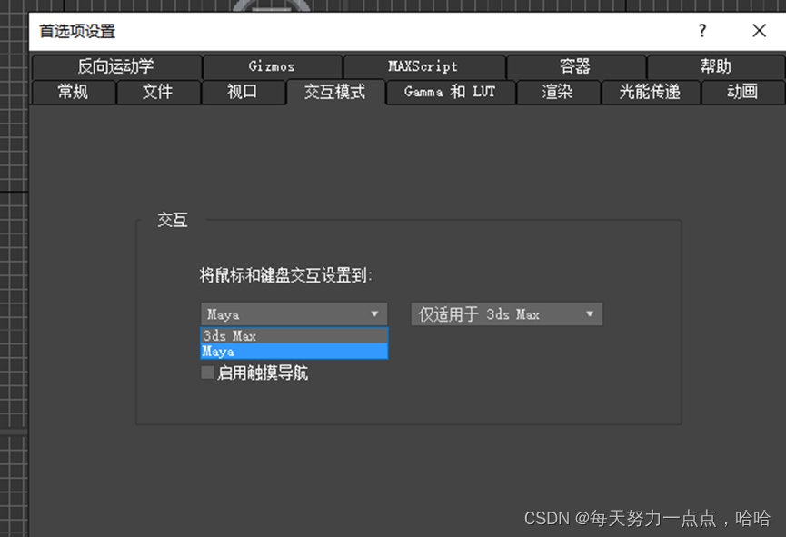Close the 首选项设置 dialog

tap(759, 31)
